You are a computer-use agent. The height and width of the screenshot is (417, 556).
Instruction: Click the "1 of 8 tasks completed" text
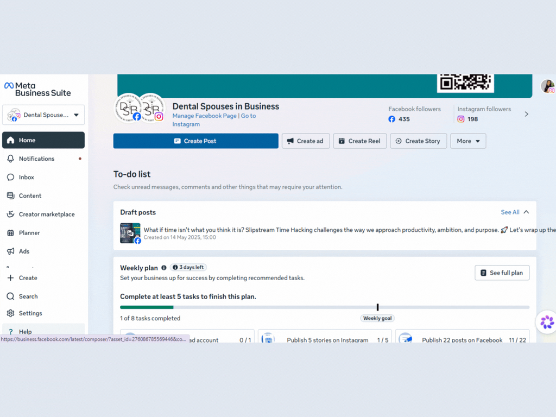(150, 318)
